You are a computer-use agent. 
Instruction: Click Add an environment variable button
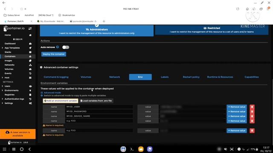coord(61,101)
